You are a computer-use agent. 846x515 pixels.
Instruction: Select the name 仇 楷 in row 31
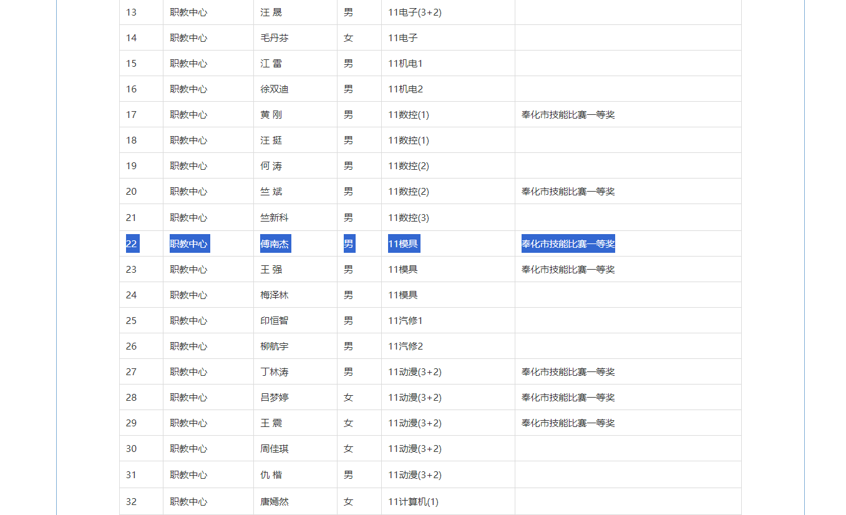(271, 475)
